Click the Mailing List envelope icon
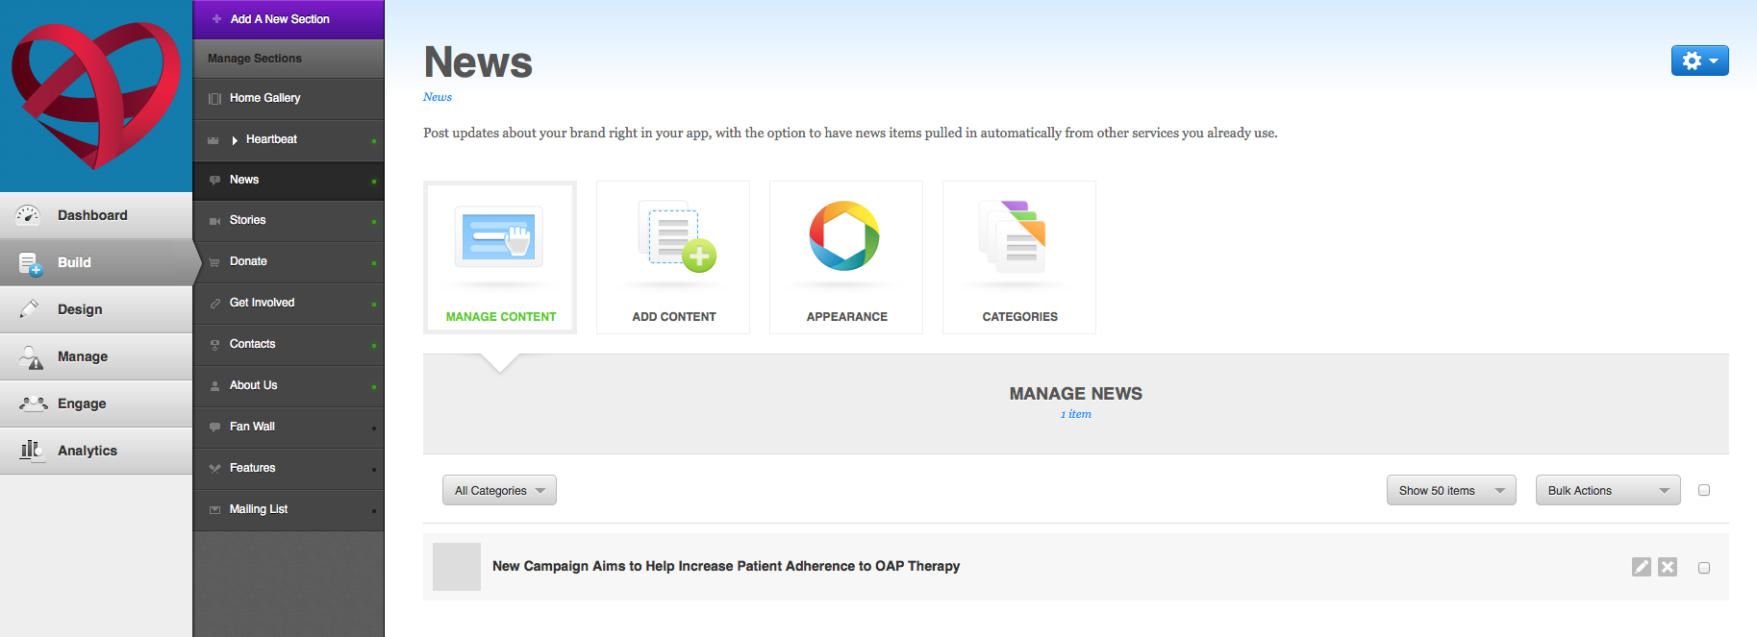1757x637 pixels. coord(214,510)
